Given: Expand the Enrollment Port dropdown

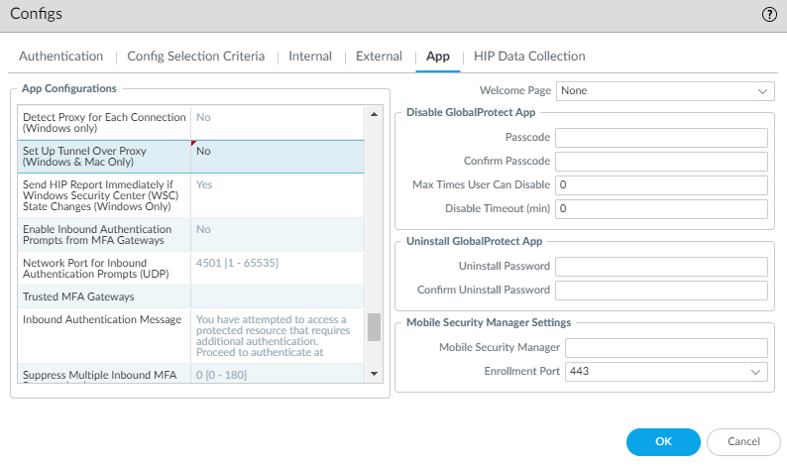Looking at the screenshot, I should tap(666, 371).
